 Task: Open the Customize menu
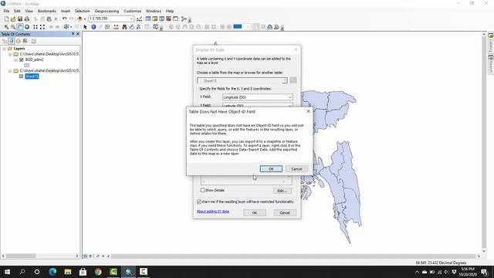(x=132, y=11)
